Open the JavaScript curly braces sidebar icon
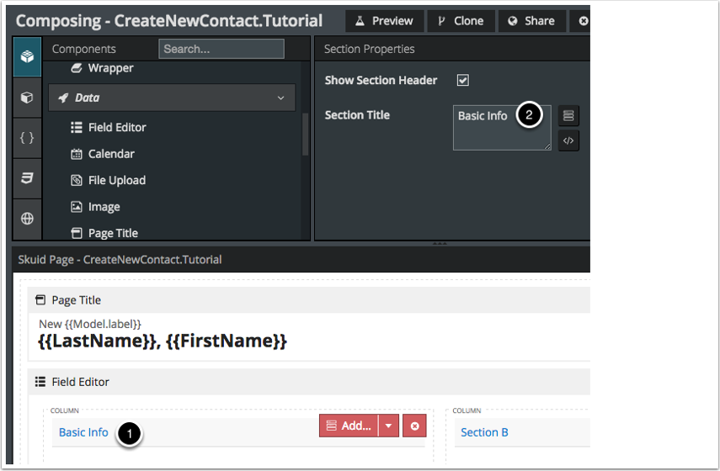The height and width of the screenshot is (471, 720). click(27, 138)
